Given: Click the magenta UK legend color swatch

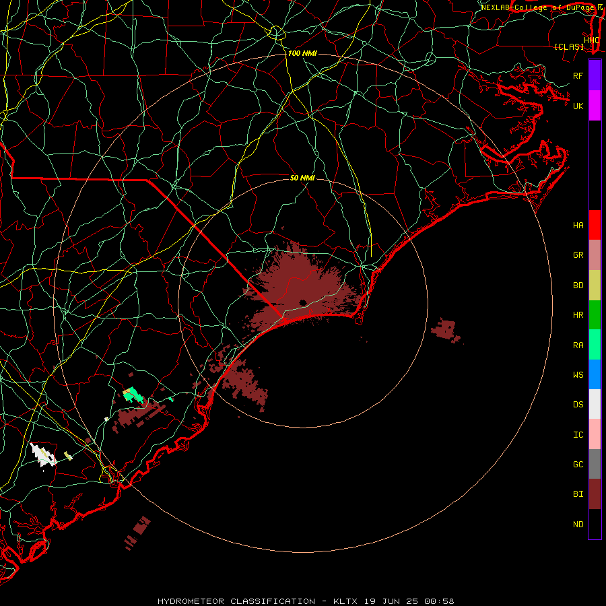Looking at the screenshot, I should pos(595,106).
